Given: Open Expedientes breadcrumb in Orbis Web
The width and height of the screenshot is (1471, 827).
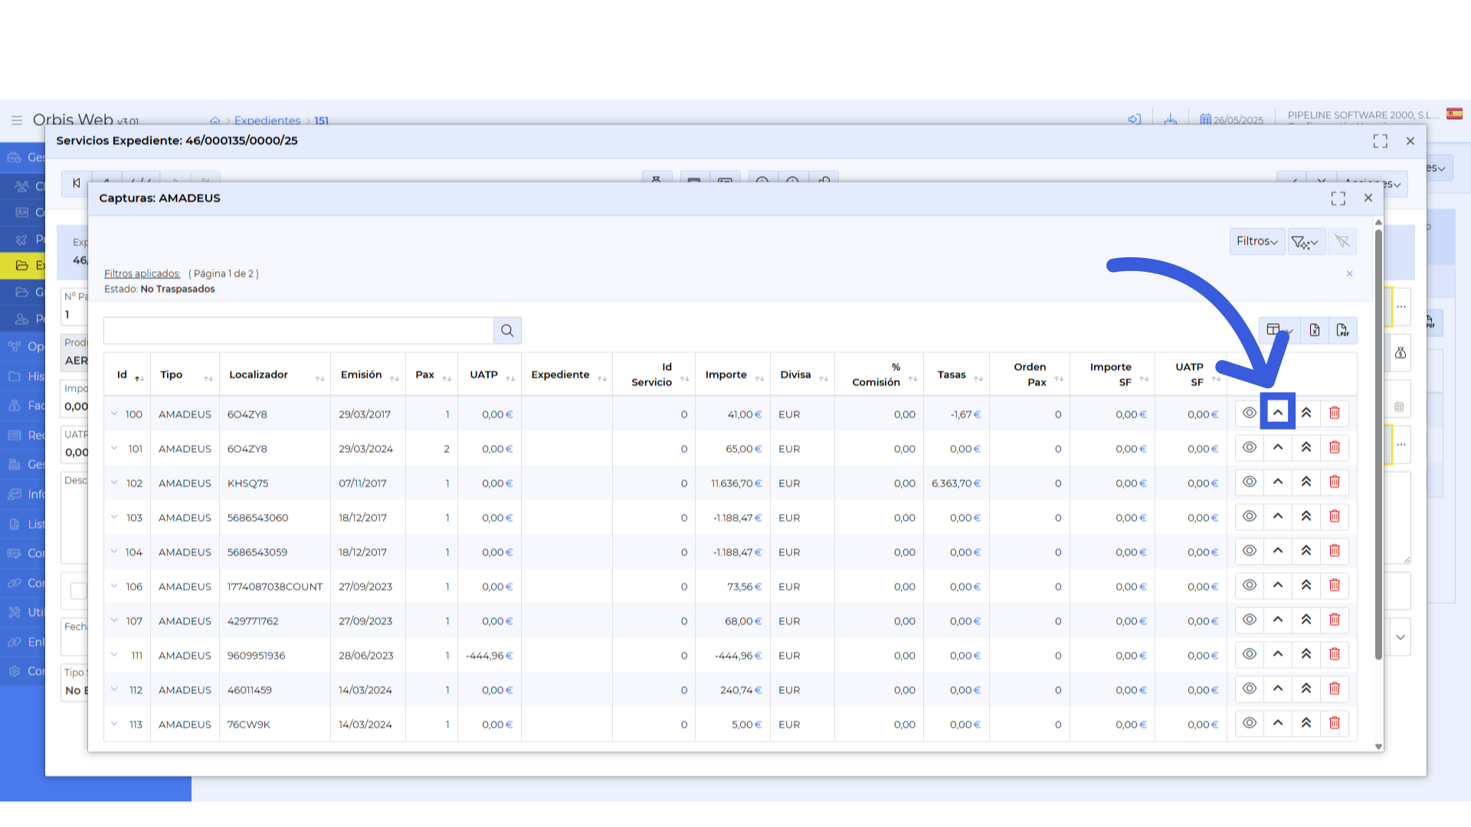Looking at the screenshot, I should [x=267, y=120].
